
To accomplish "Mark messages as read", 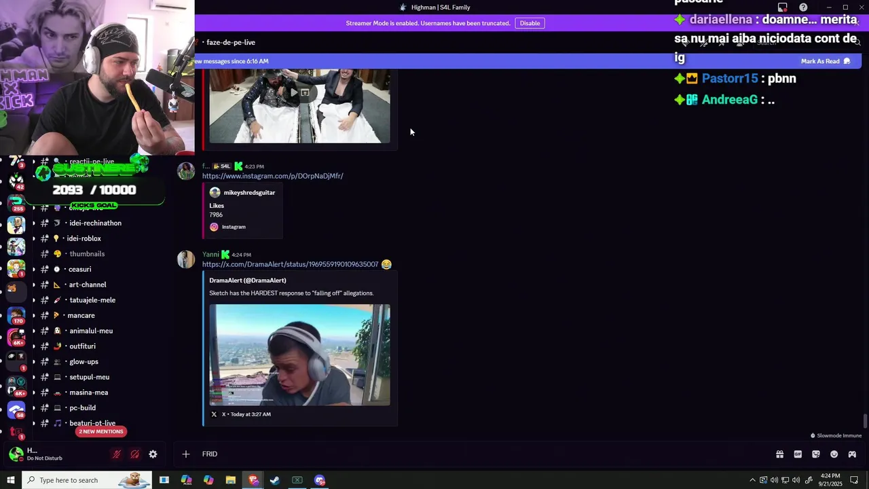I will click(x=826, y=61).
